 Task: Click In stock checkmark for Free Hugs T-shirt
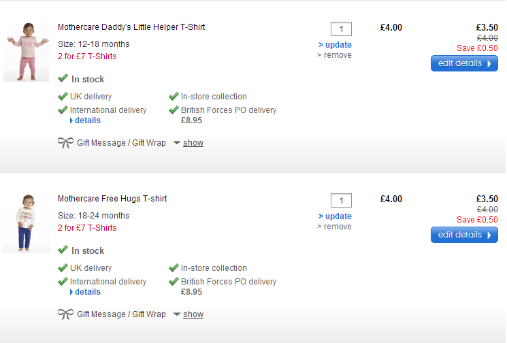click(x=63, y=250)
